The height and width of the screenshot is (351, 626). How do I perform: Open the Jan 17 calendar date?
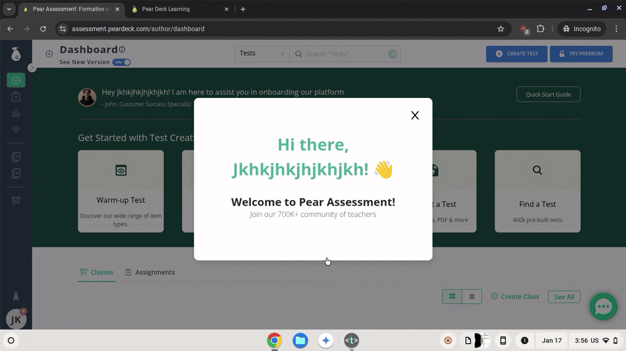pyautogui.click(x=551, y=341)
